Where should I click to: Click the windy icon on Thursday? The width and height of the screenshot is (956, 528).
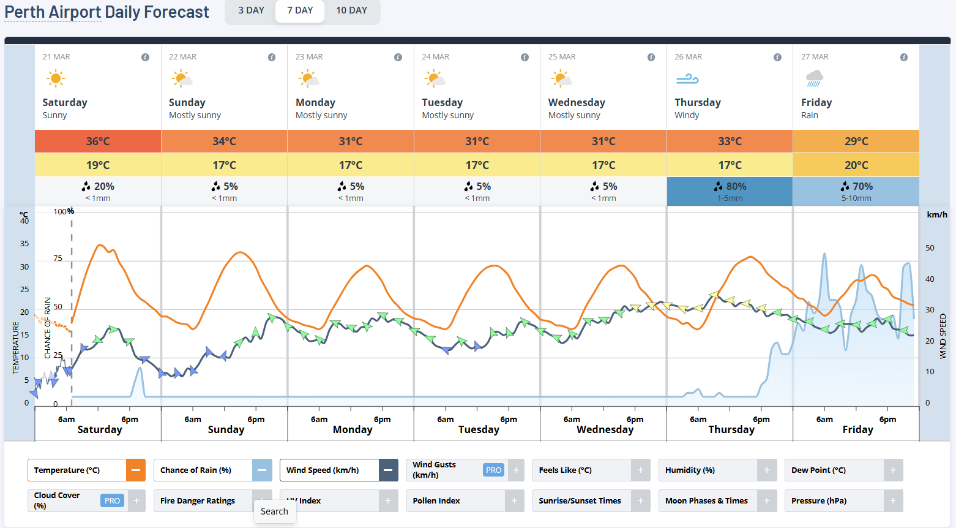[x=687, y=79]
